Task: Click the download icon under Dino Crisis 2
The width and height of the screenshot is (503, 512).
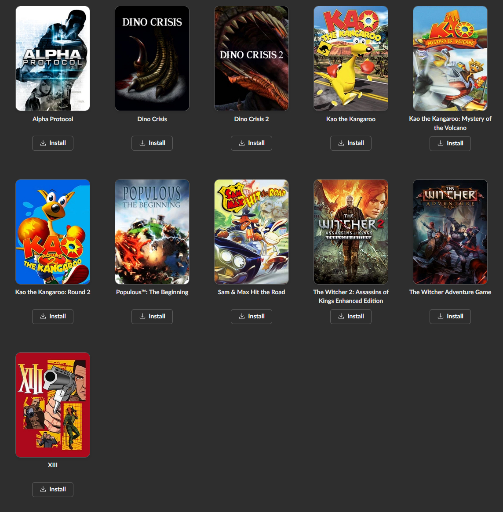Action: 242,143
